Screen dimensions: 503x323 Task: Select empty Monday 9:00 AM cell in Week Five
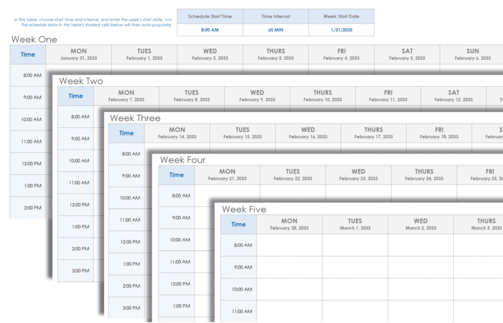coord(289,267)
